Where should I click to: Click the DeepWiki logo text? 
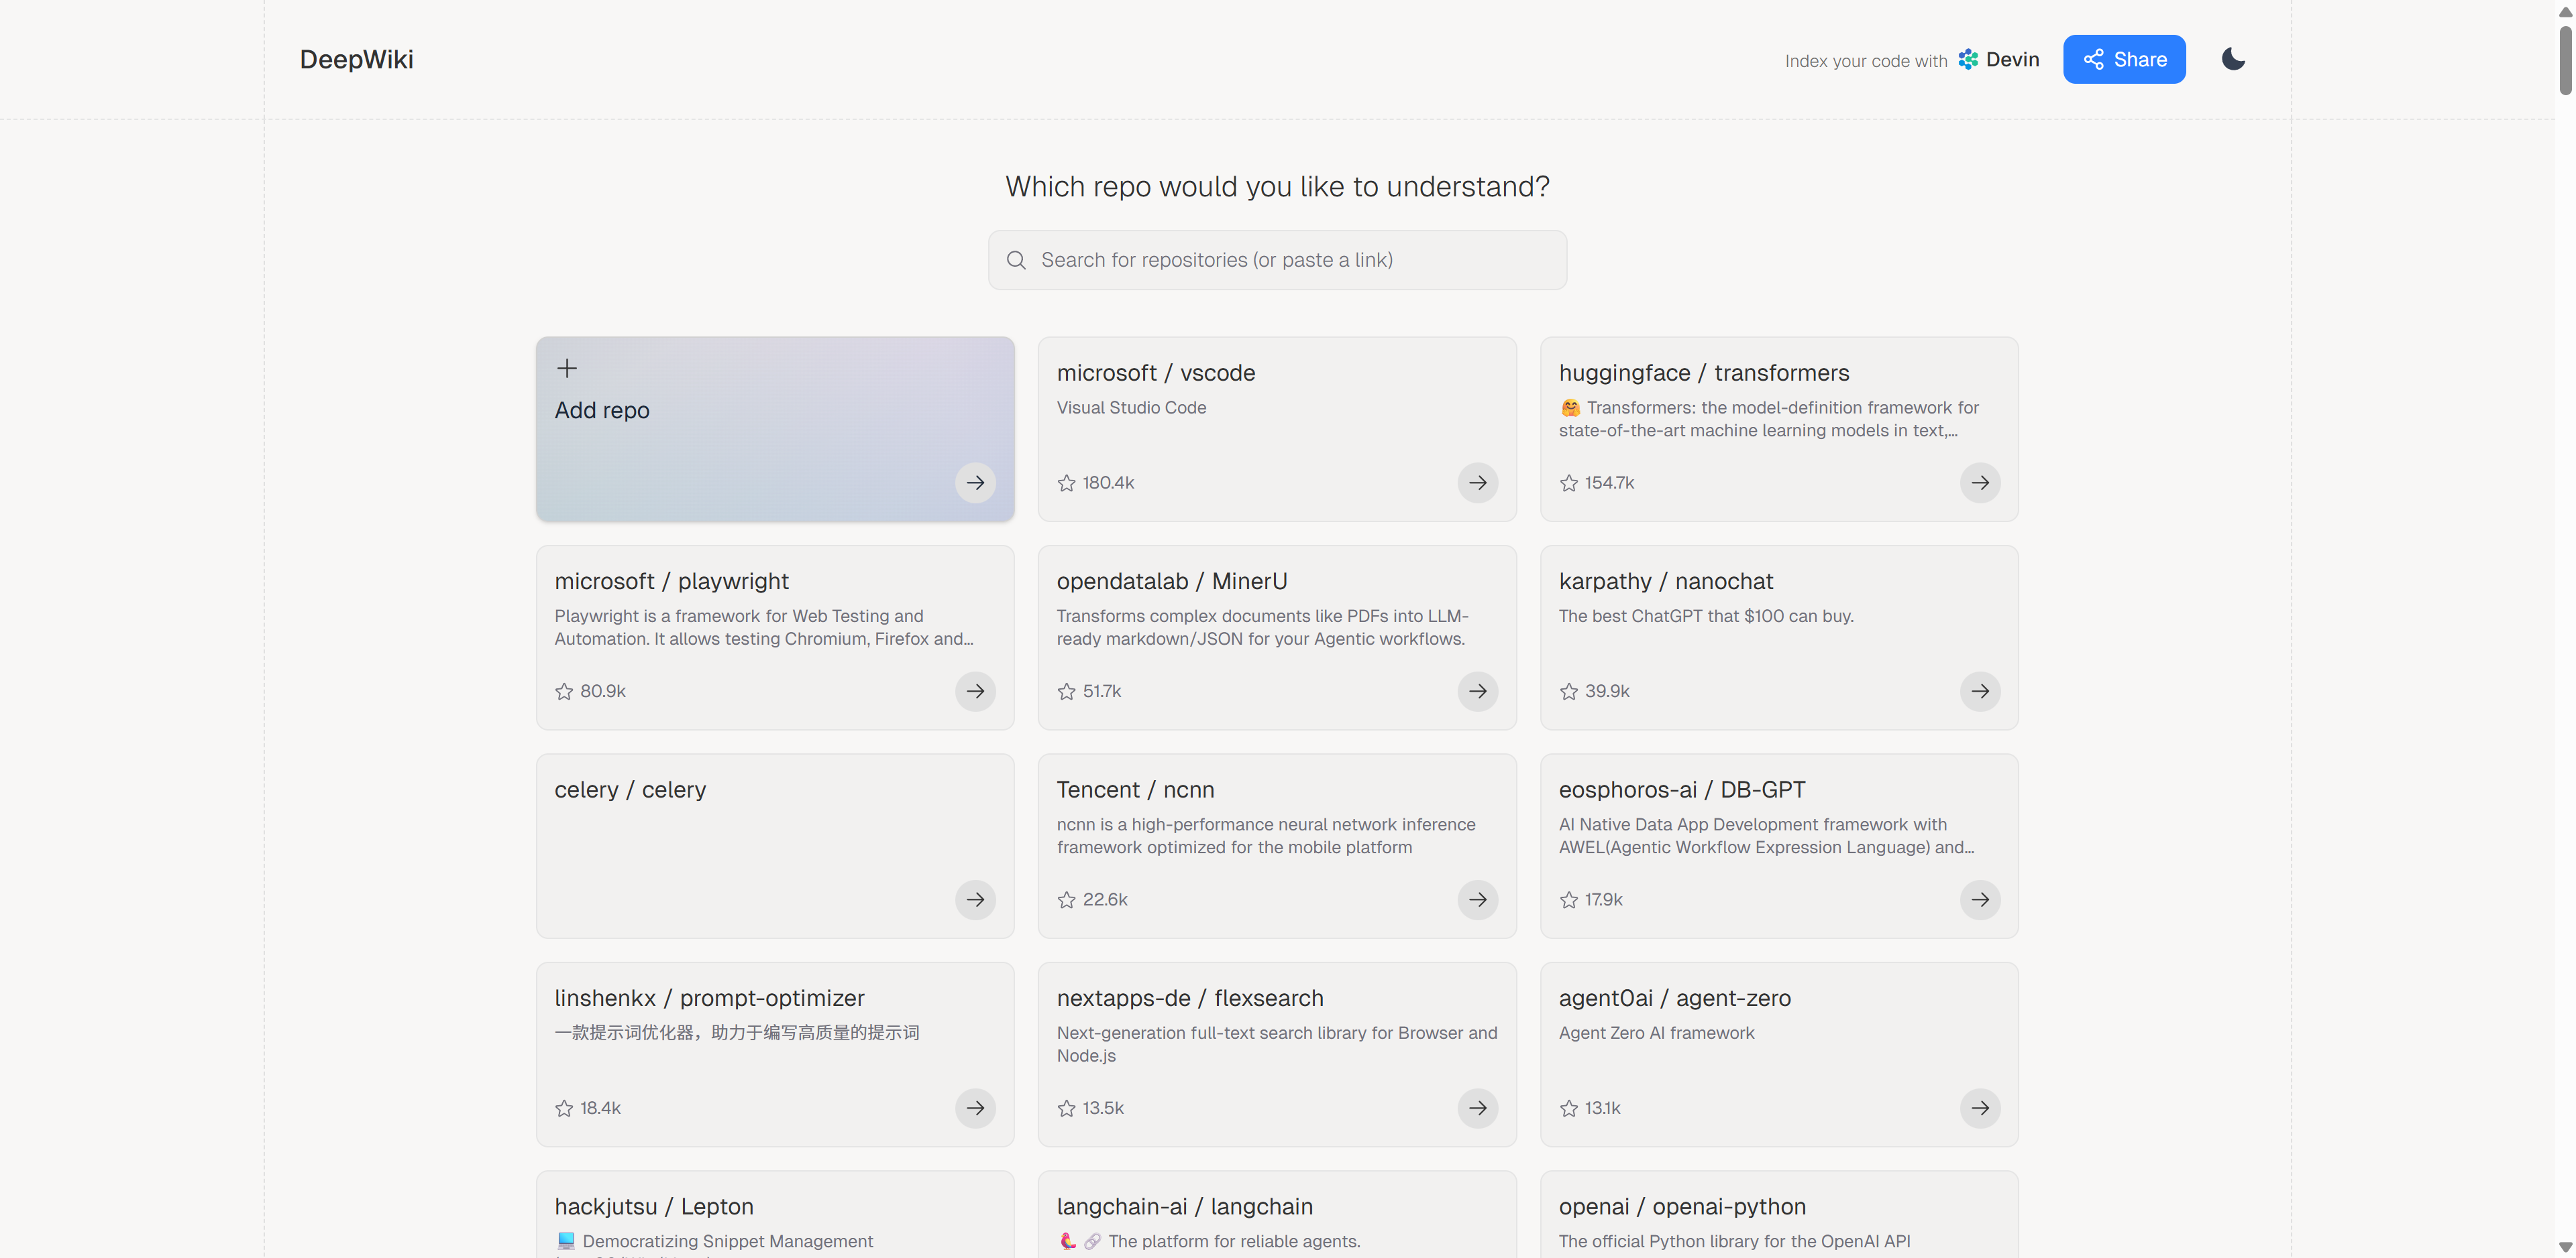pyautogui.click(x=356, y=59)
